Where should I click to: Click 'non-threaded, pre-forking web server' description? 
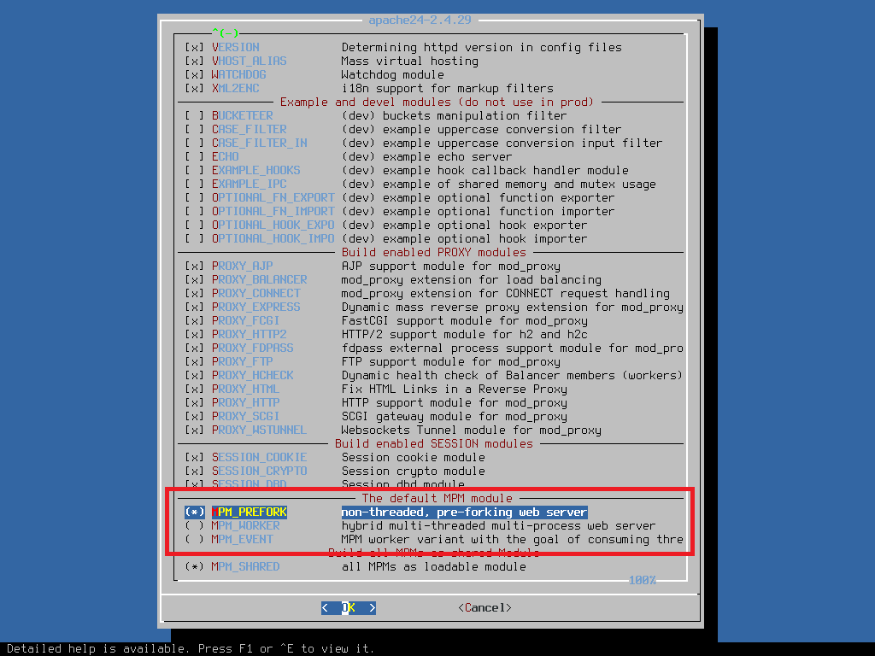(x=464, y=512)
